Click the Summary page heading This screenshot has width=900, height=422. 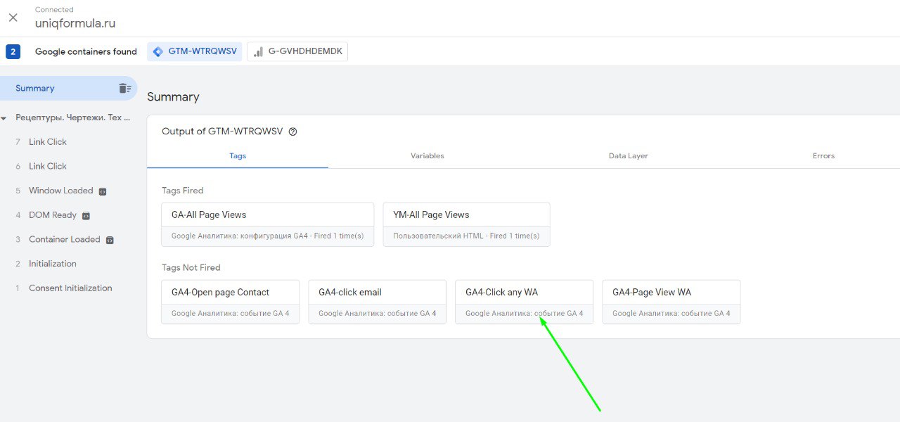(x=173, y=97)
